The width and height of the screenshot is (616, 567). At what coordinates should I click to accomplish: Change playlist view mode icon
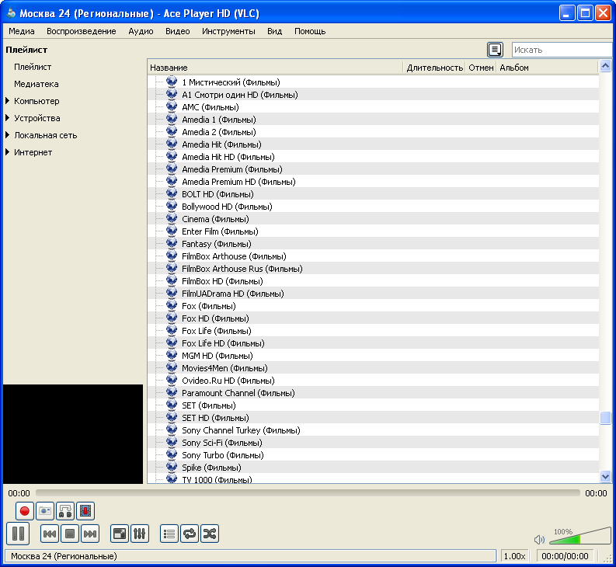click(x=495, y=50)
